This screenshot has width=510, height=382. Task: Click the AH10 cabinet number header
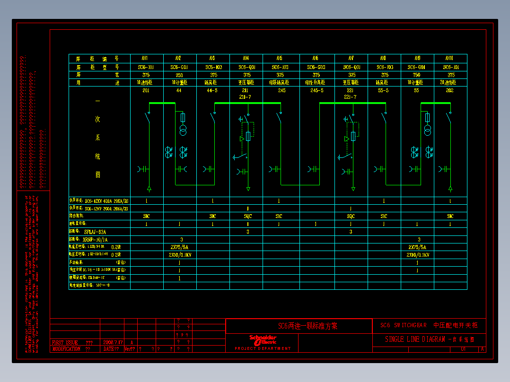[449, 58]
